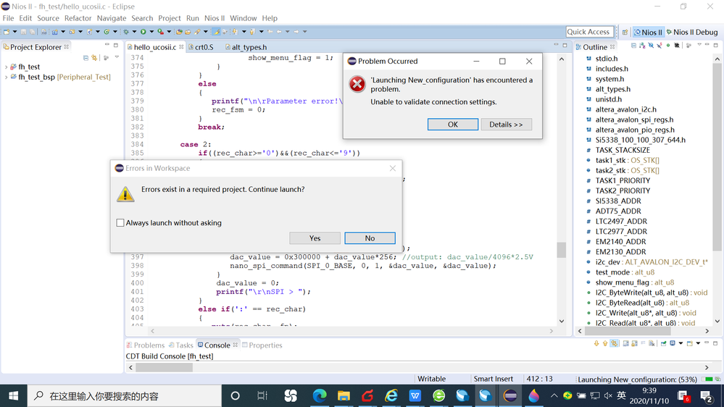Expand the fh_test_bsp project node
Screen dimensions: 724x407
(7, 77)
